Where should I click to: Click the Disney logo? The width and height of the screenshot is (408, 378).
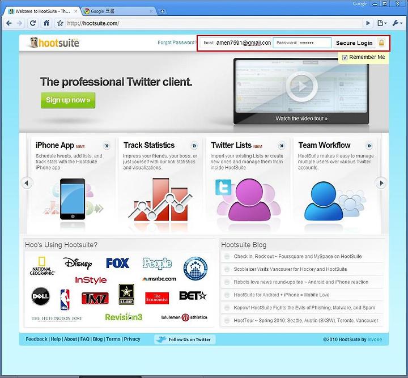[78, 264]
